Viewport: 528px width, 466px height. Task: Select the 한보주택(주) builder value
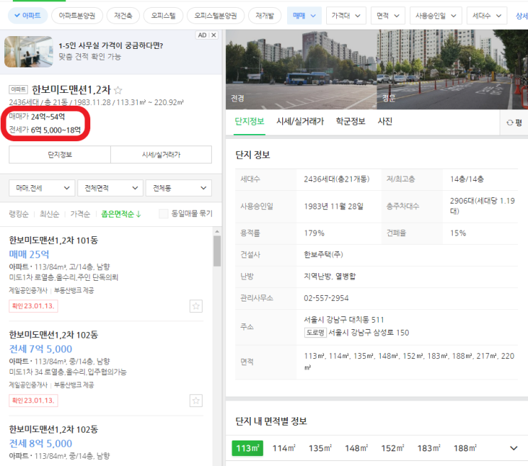pyautogui.click(x=323, y=255)
